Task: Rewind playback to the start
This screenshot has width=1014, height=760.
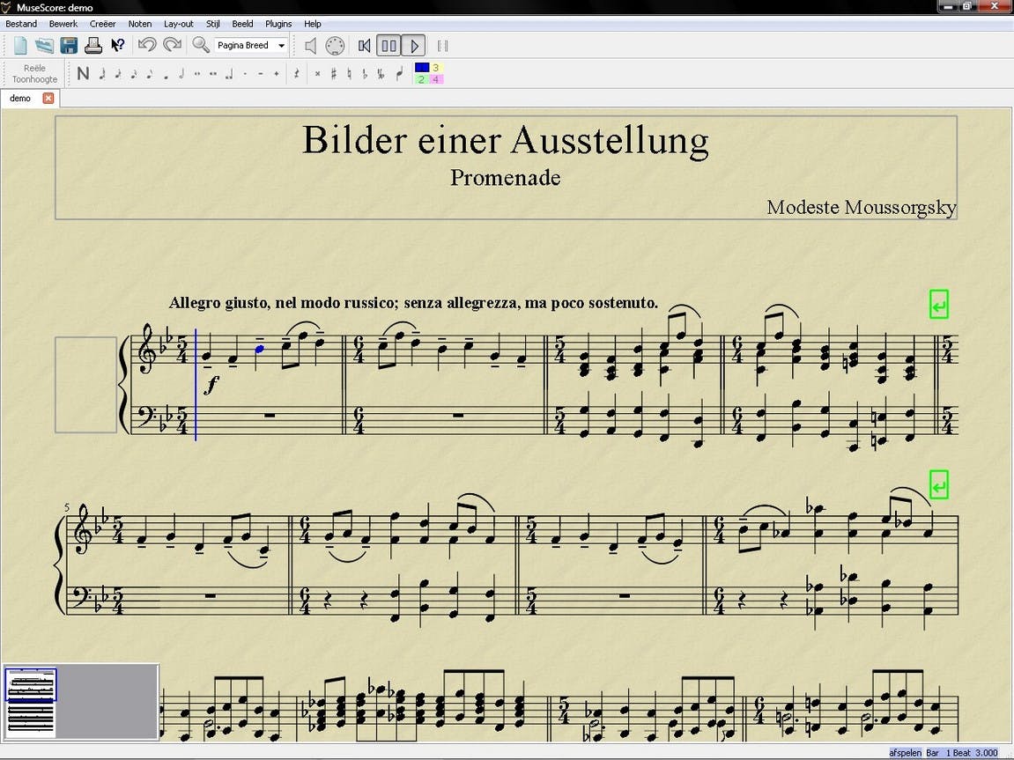Action: [x=364, y=45]
